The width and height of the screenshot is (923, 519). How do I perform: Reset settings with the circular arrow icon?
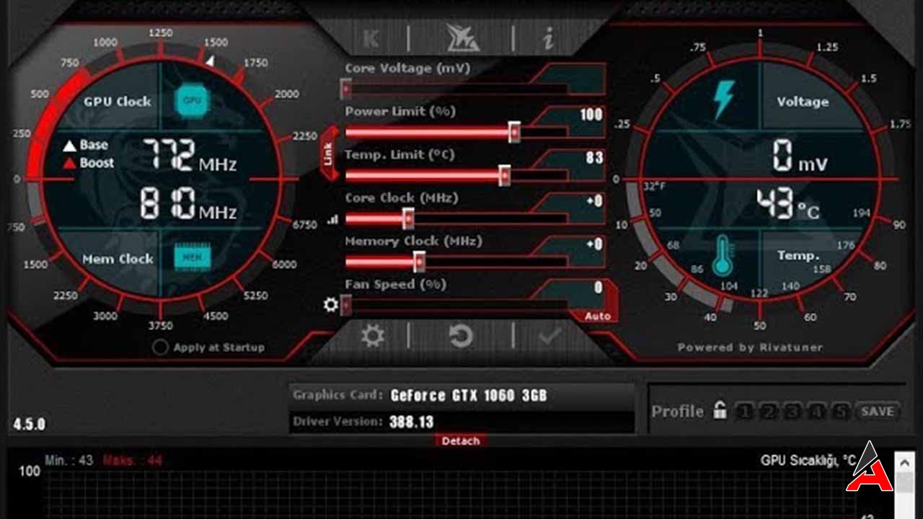point(461,336)
